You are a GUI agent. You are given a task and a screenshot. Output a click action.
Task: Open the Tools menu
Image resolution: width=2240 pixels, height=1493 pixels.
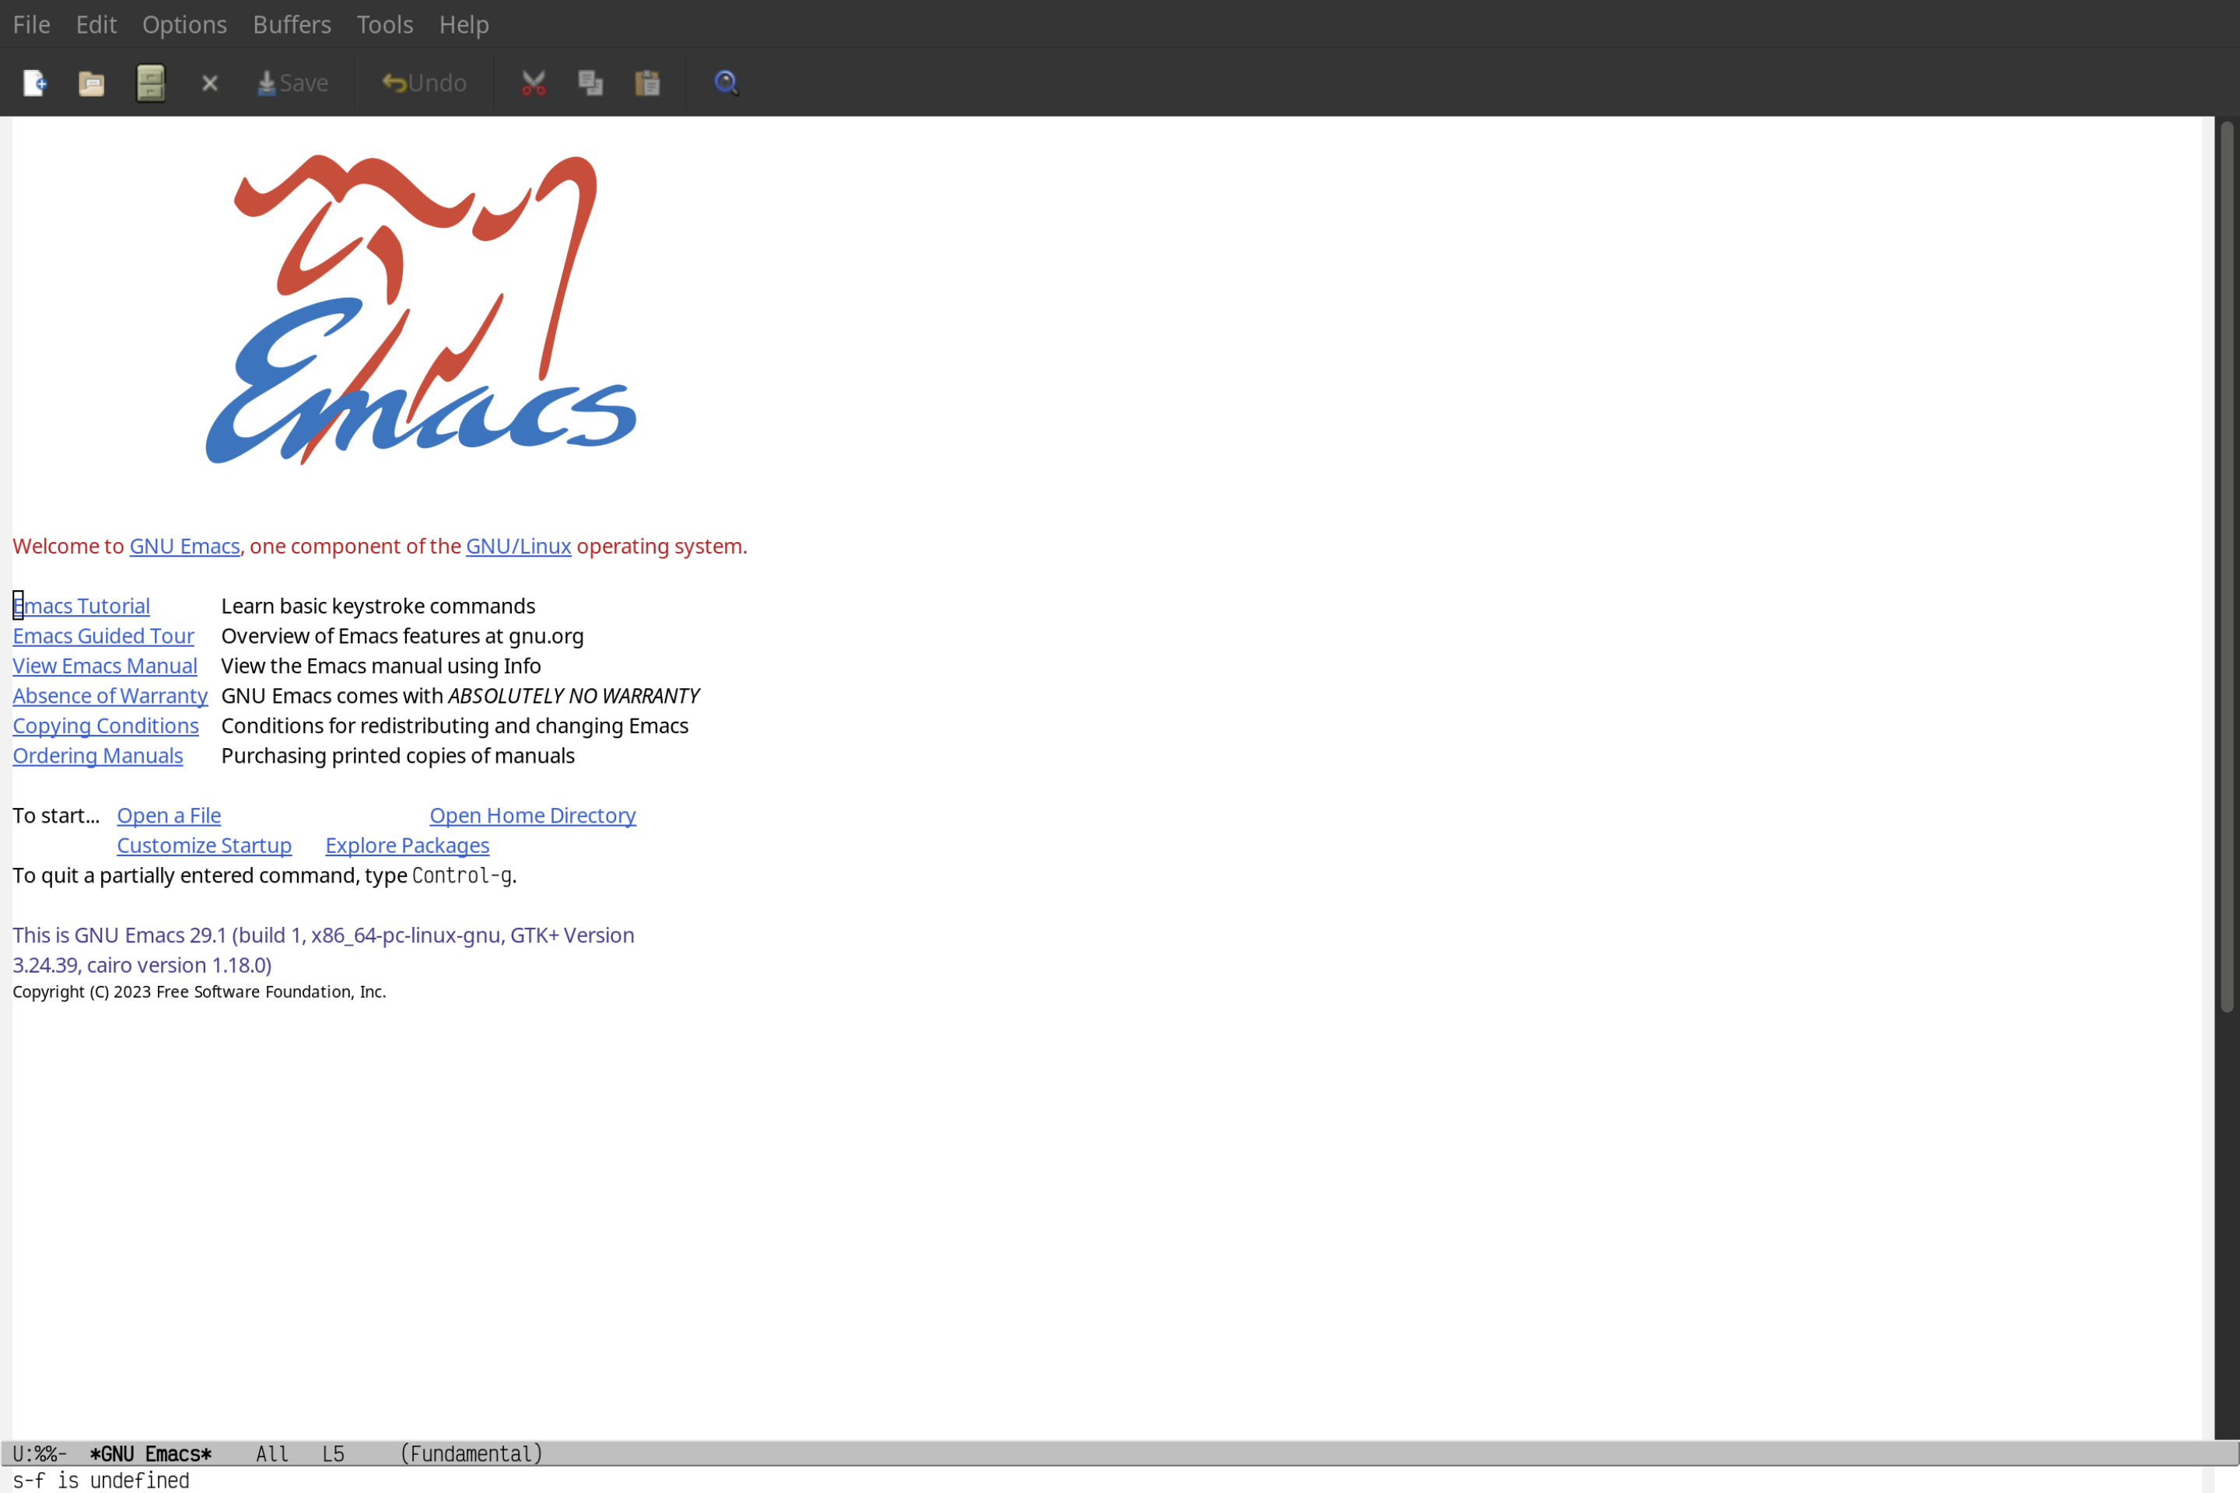pyautogui.click(x=383, y=23)
